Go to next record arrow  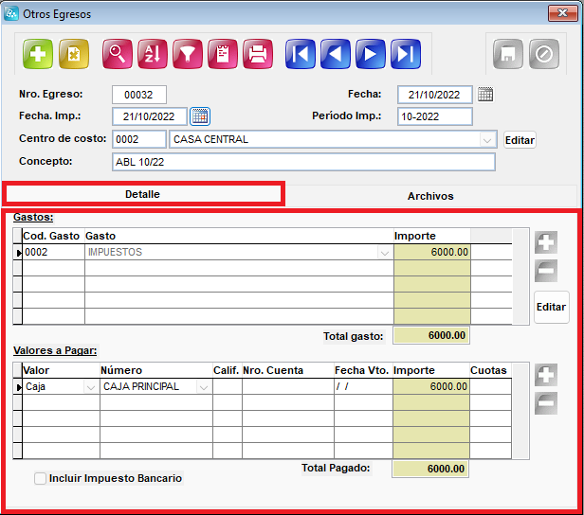tap(370, 54)
